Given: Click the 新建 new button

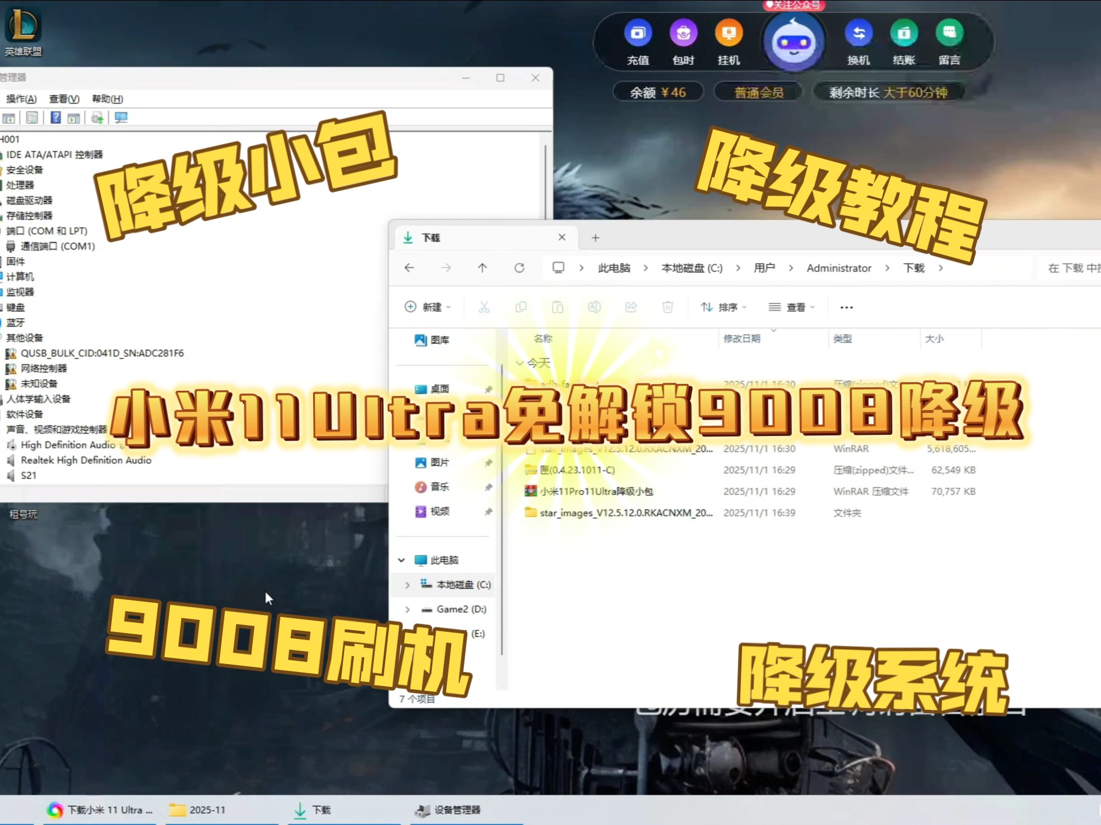Looking at the screenshot, I should (x=427, y=308).
